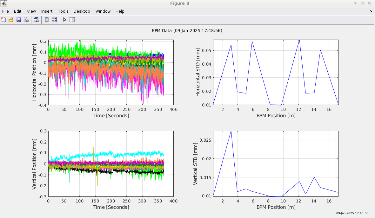
Task: Print the figure with the printer icon
Action: tap(26, 20)
